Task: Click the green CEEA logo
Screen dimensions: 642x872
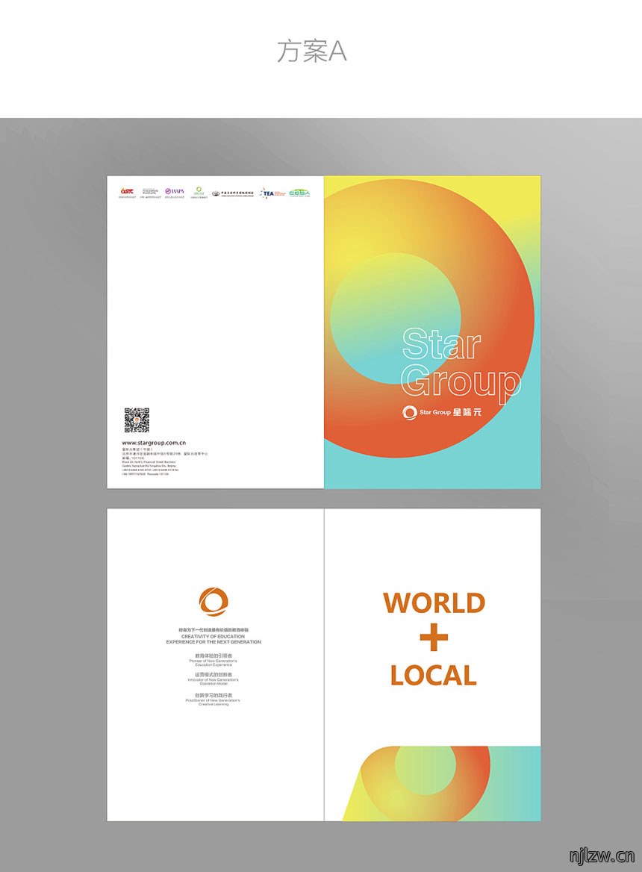Action: tap(299, 193)
